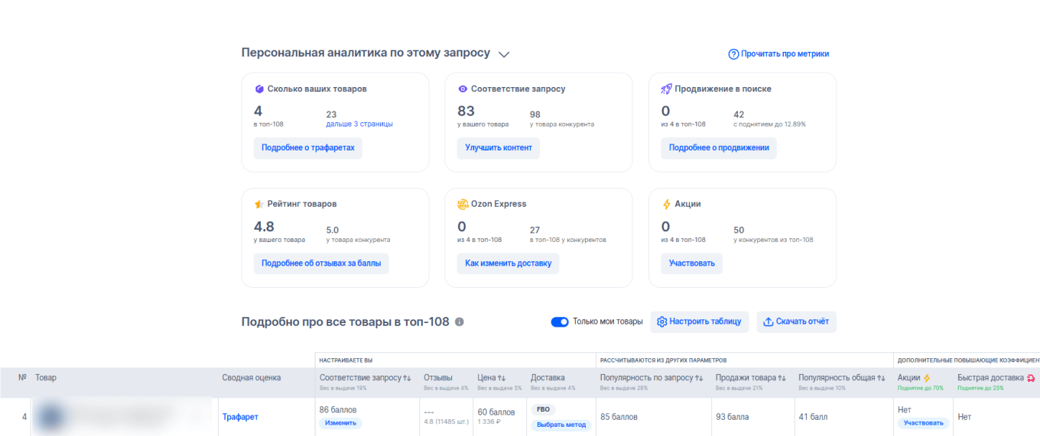
Task: Click Выбрать метод in Доставка cell
Action: 561,425
